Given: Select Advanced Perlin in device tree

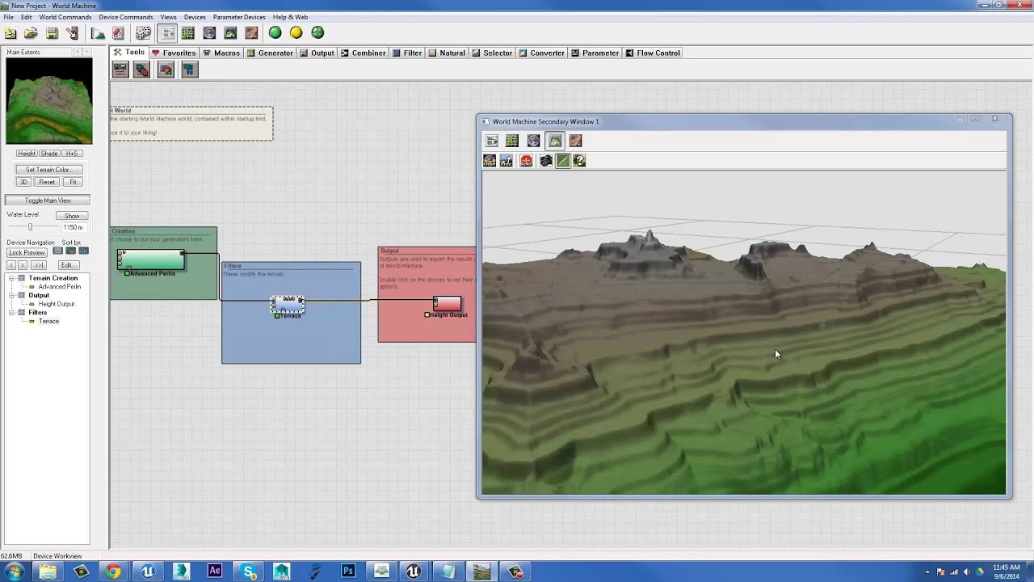Looking at the screenshot, I should point(59,287).
